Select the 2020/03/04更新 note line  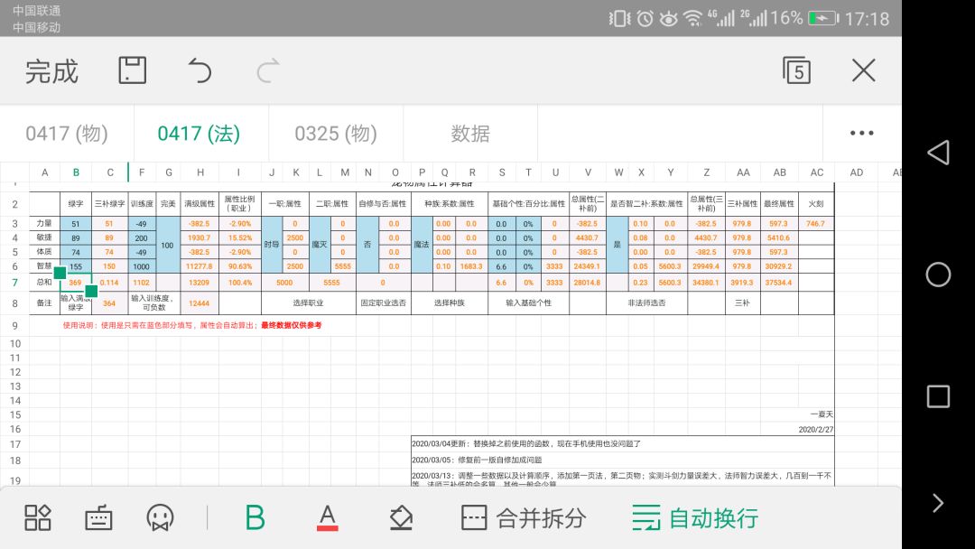click(526, 444)
